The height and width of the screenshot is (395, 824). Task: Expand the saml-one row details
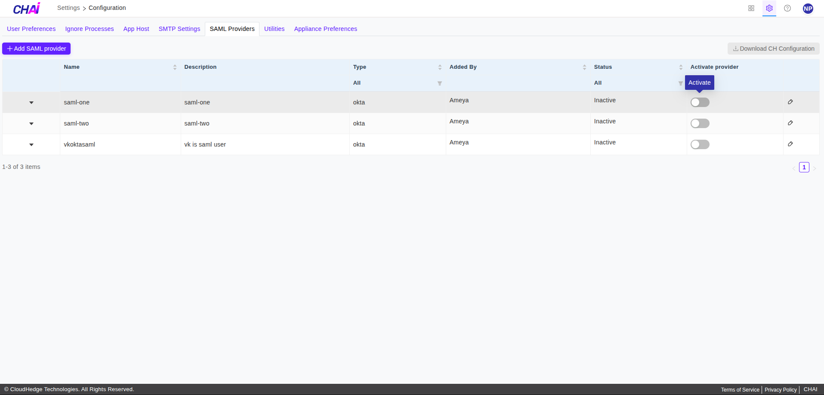click(x=31, y=103)
